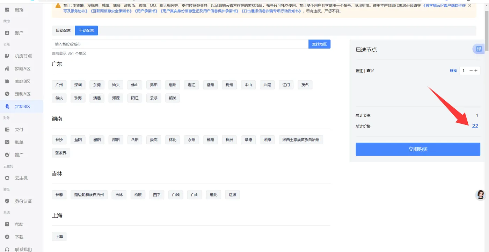Click the 定制A区 icon
Screen dimensions: 489x252
[7, 94]
